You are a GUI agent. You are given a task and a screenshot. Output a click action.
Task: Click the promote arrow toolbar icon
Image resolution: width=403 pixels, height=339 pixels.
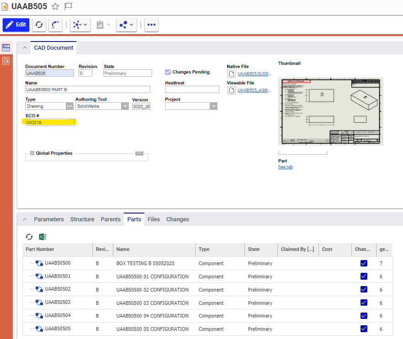click(x=55, y=25)
